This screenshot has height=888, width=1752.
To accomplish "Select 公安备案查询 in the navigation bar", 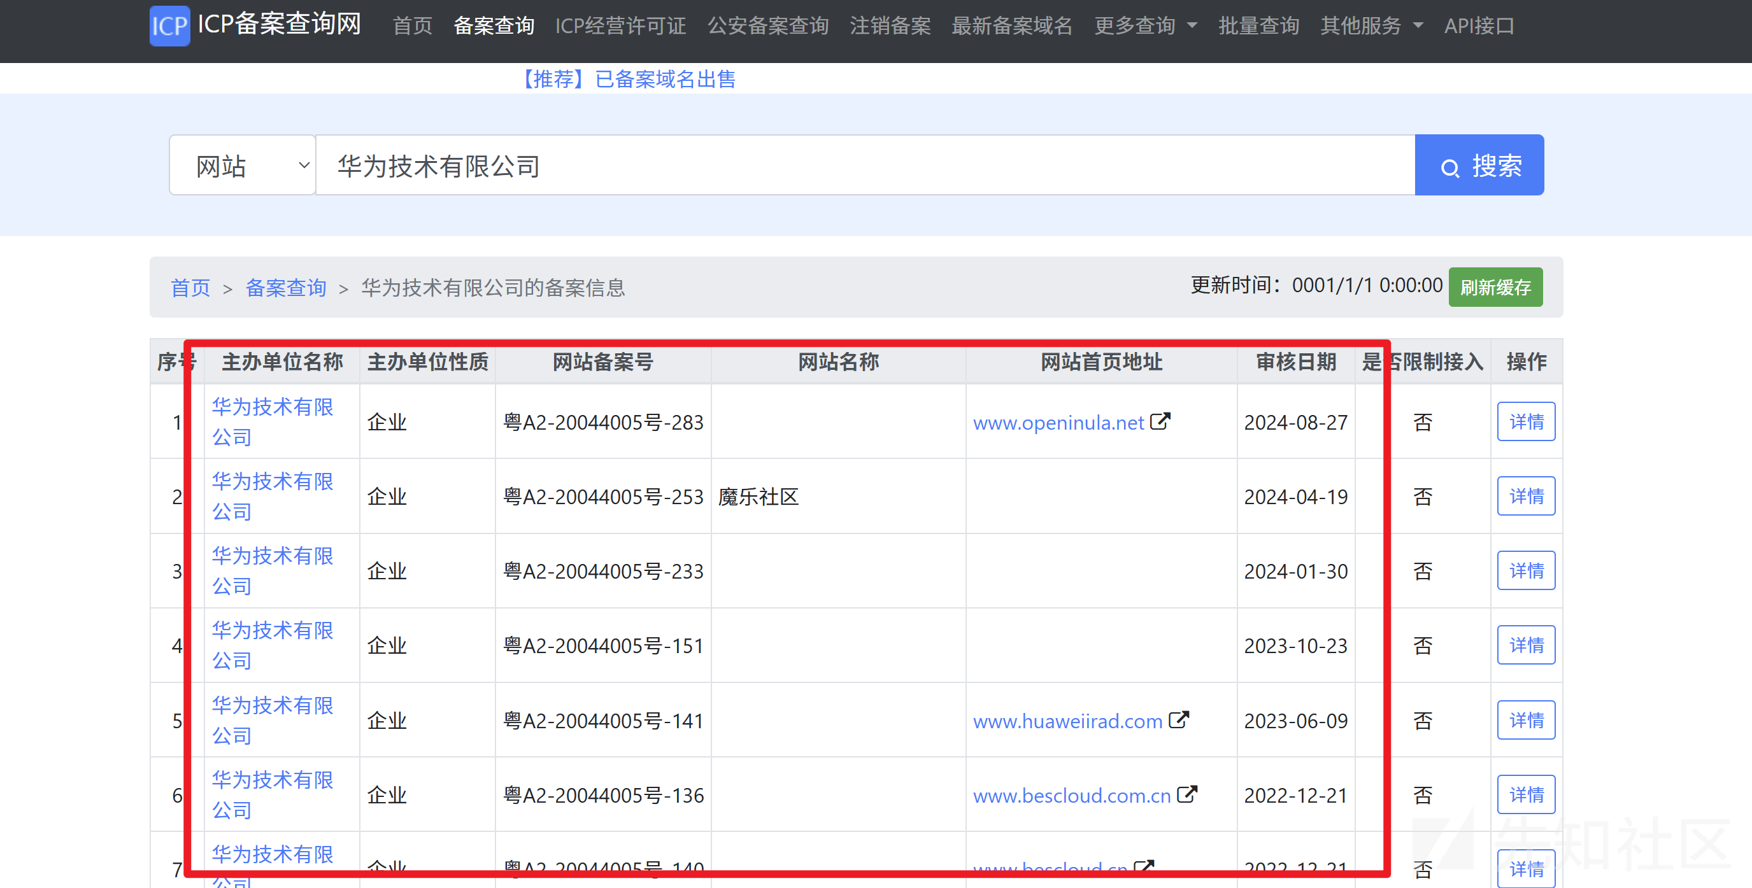I will coord(768,26).
